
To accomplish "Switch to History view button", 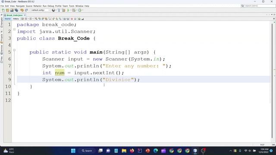I will [16, 19].
